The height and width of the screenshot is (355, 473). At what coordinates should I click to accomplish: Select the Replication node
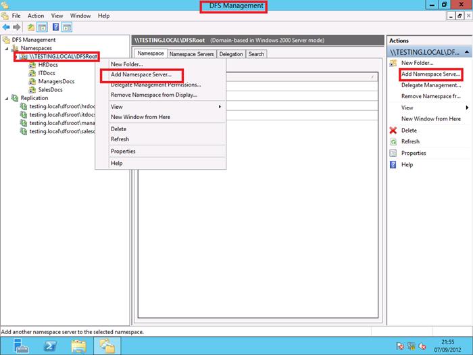click(x=34, y=98)
